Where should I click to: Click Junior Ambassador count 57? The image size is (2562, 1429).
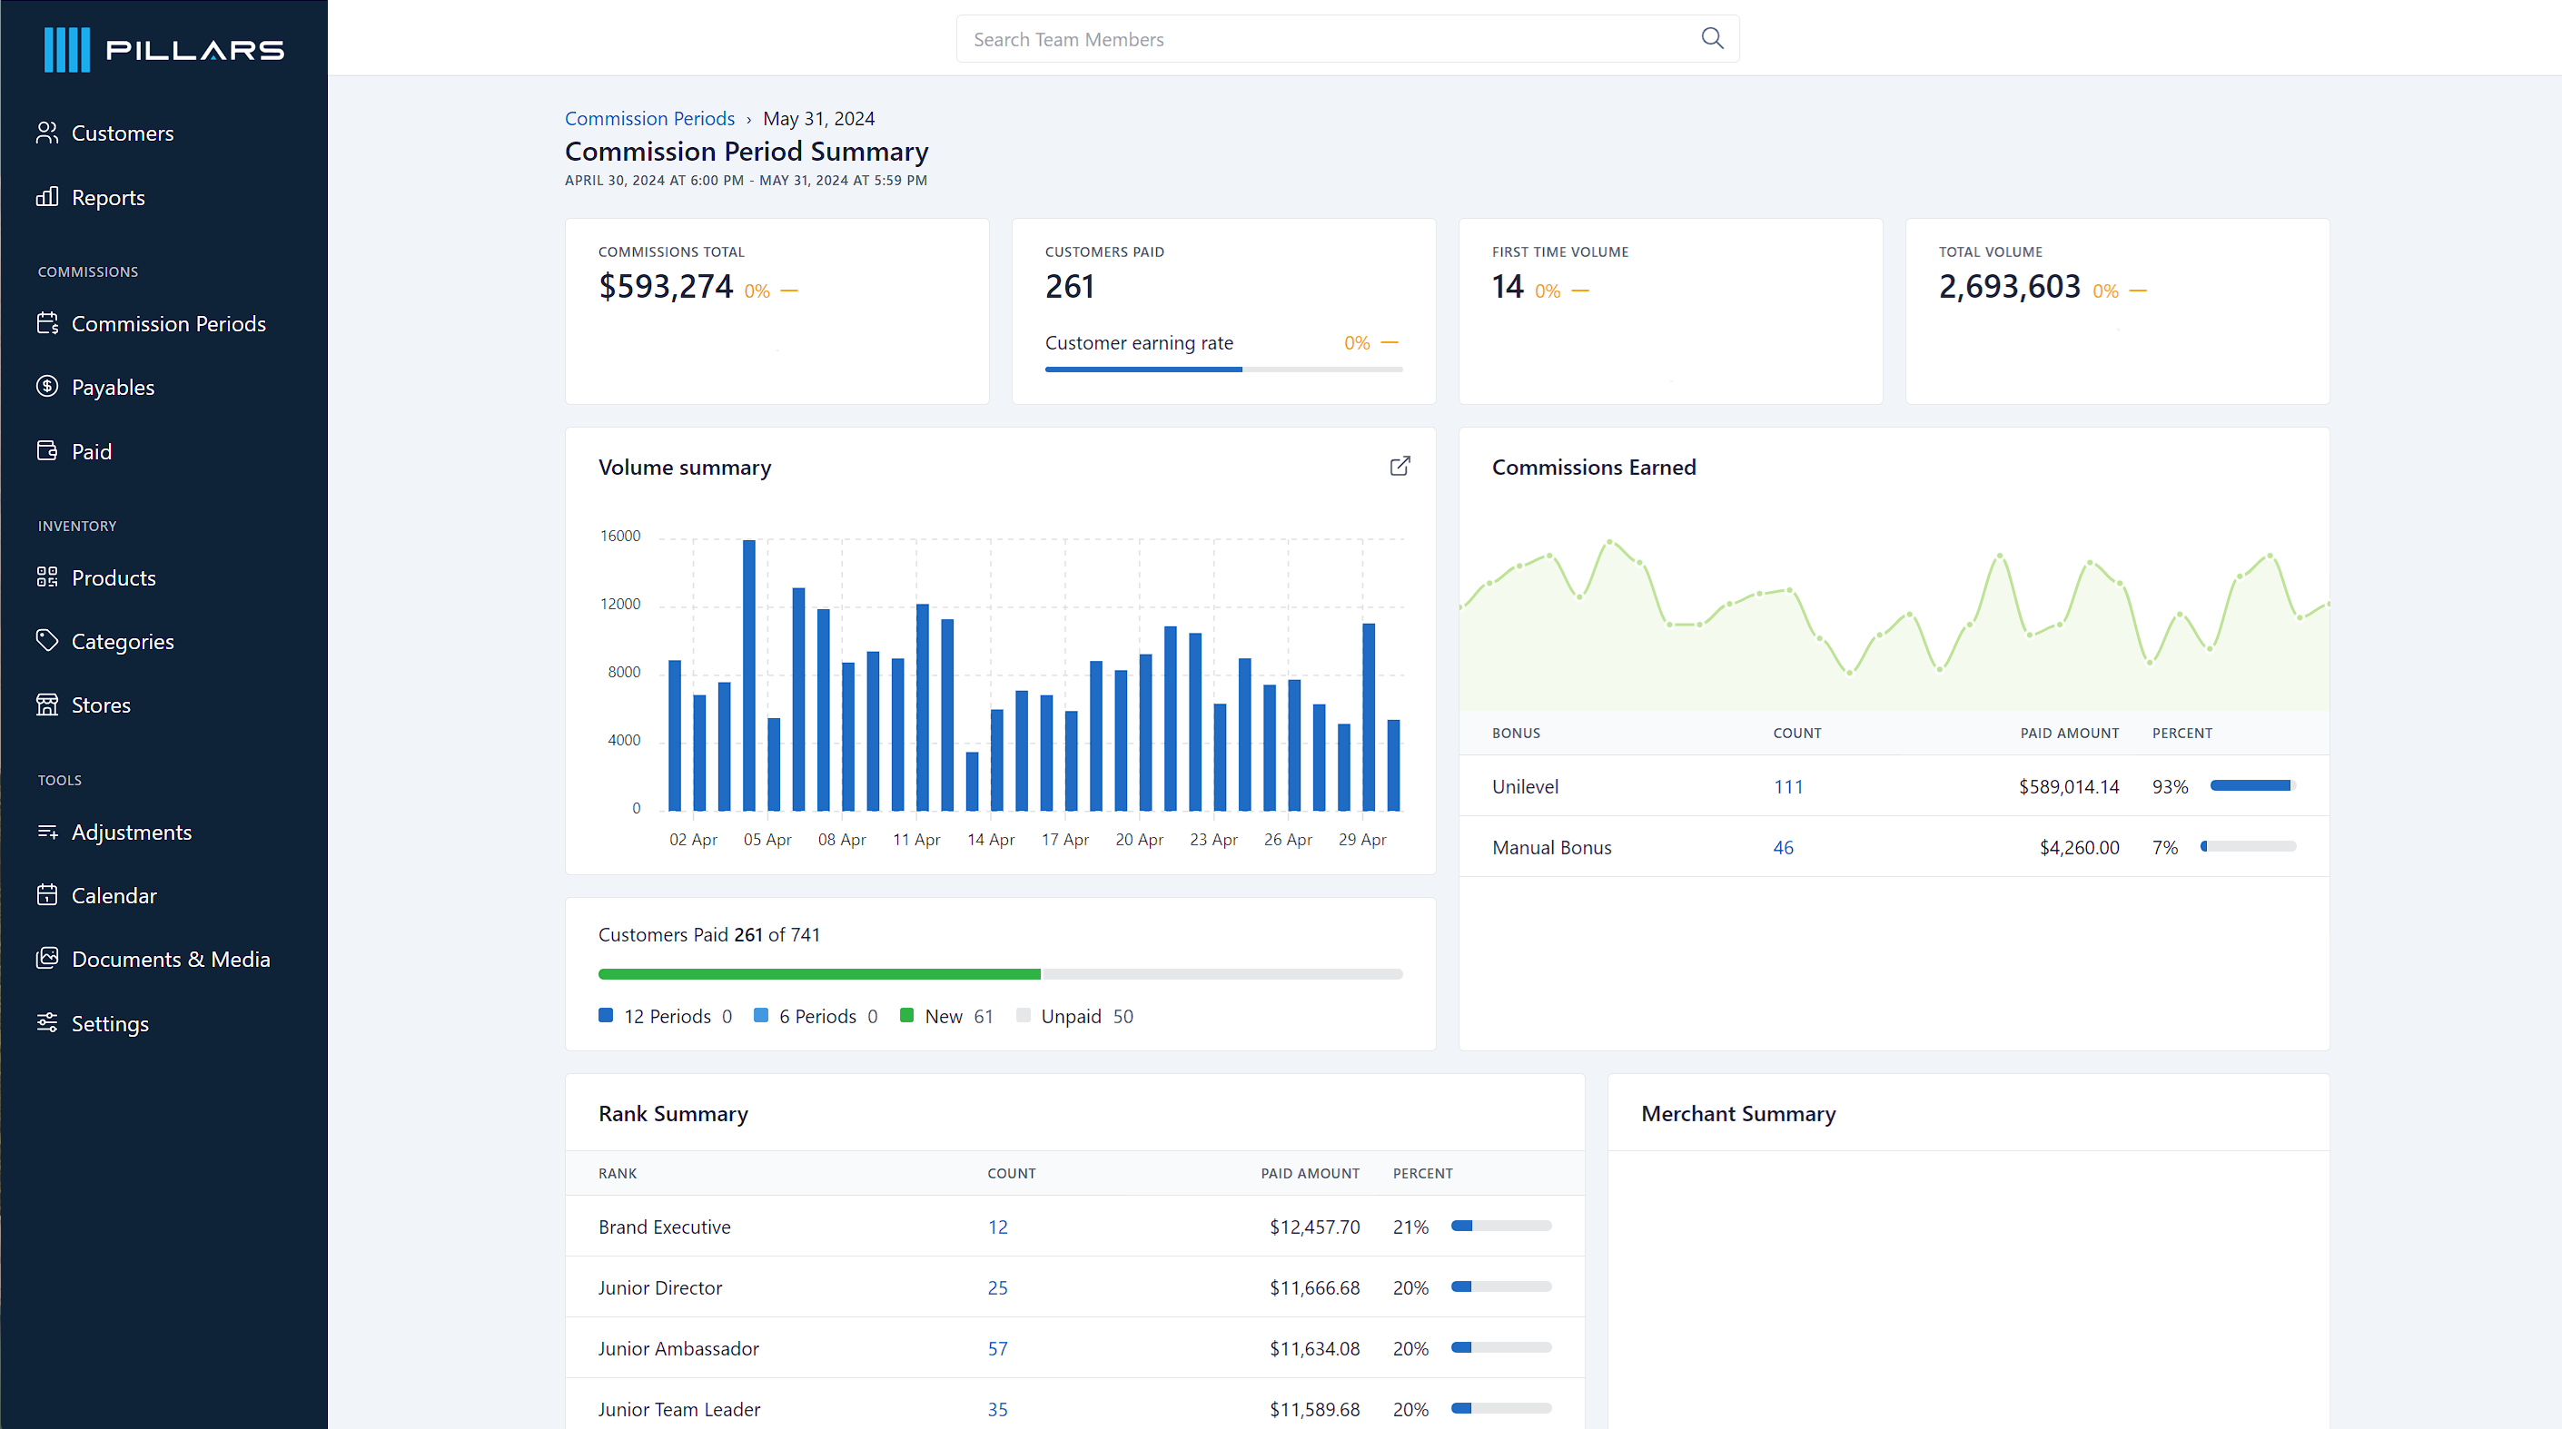point(996,1348)
